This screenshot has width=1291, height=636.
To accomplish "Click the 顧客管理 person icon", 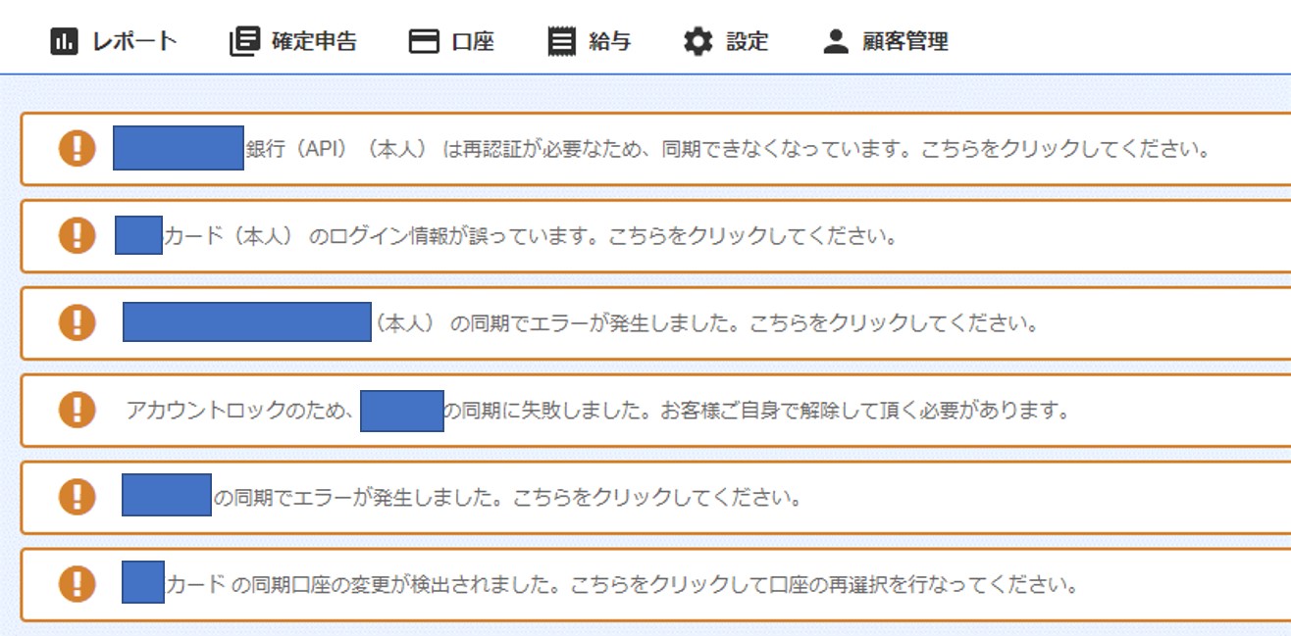I will (835, 42).
